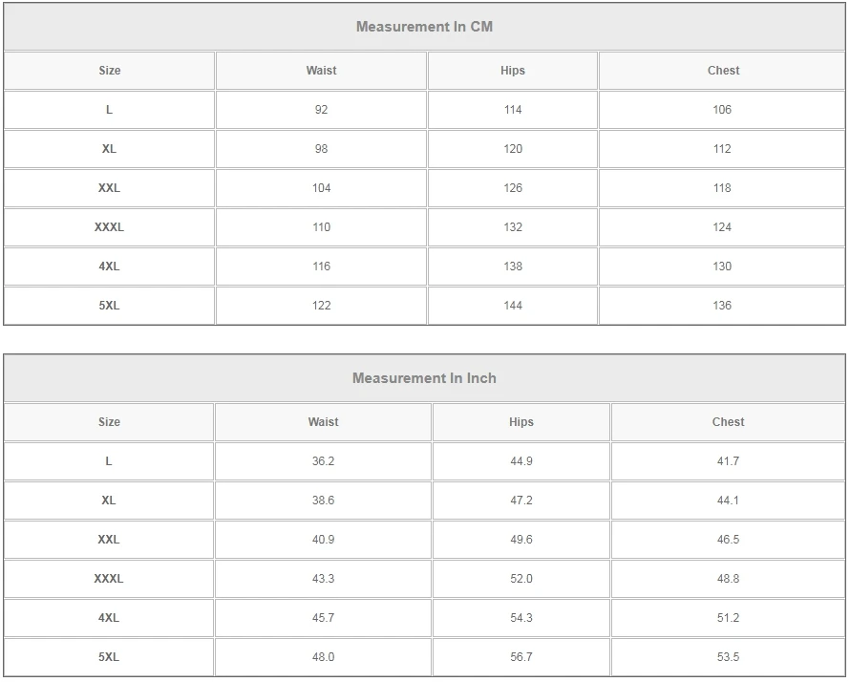This screenshot has width=850, height=682.
Task: Select the hips value 52.0 cell
Action: (521, 579)
